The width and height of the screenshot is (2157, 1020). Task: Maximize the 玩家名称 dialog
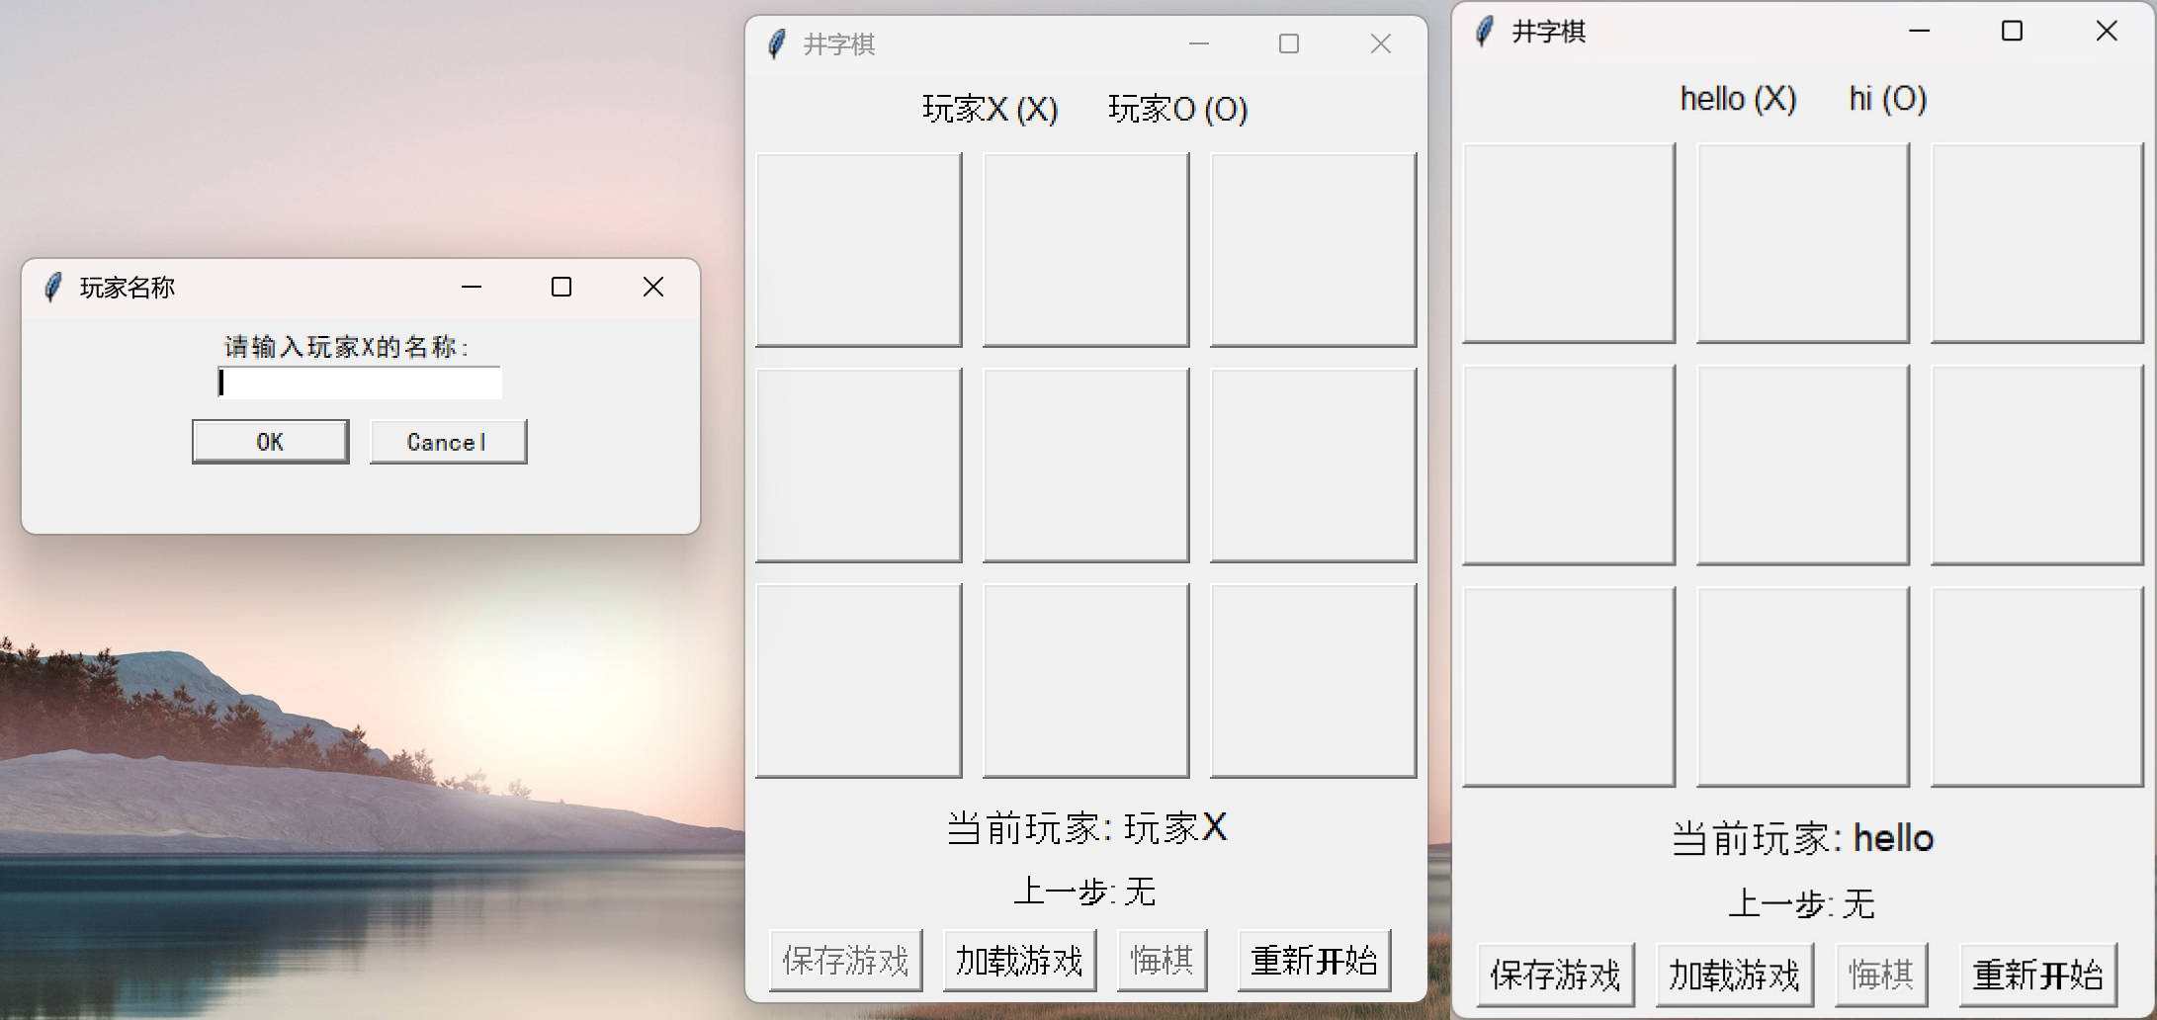561,287
